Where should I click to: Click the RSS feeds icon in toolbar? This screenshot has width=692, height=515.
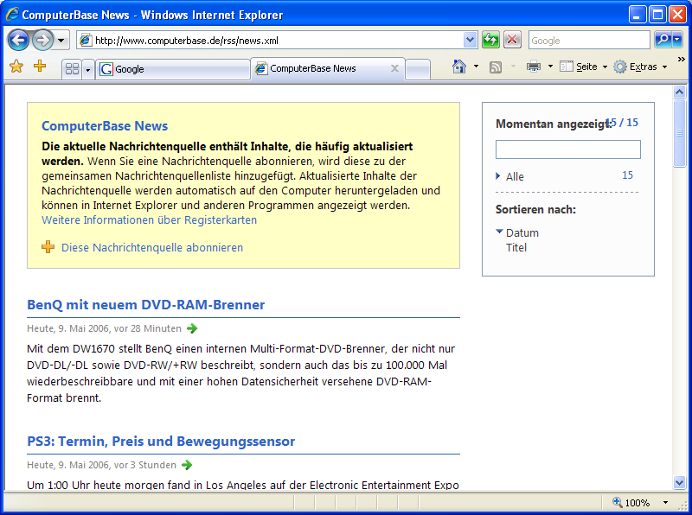[x=496, y=67]
